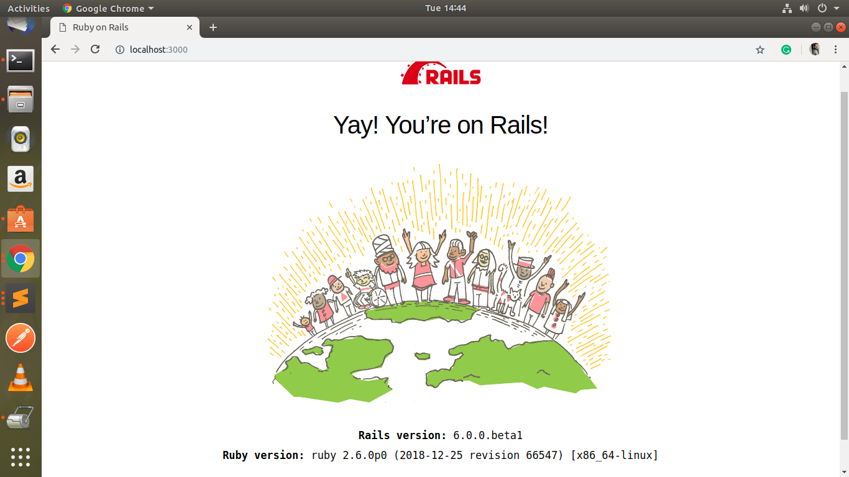Screen dimensions: 849x477
Task: Go back using the browser back arrow
Action: [x=55, y=49]
